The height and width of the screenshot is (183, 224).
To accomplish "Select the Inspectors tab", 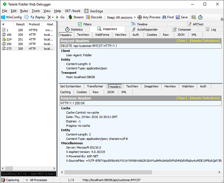I will tap(107, 29).
